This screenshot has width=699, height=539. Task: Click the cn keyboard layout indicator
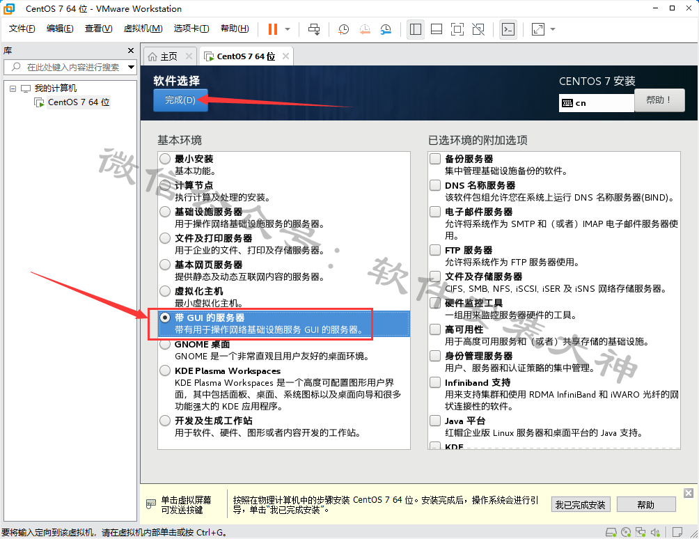596,103
